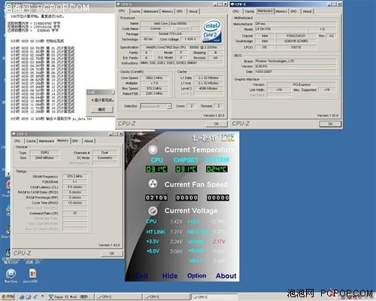
Task: Open Option in the hardware monitor
Action: point(197,275)
